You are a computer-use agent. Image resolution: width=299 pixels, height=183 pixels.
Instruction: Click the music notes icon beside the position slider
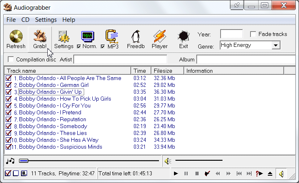coord(10,161)
